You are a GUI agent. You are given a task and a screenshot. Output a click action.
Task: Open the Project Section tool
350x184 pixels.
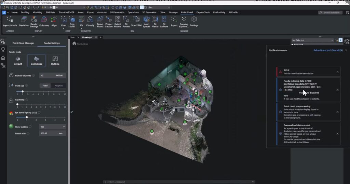point(109,22)
